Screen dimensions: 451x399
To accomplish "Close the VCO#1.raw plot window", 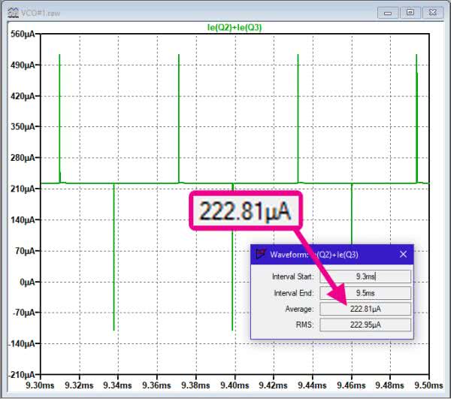I will click(x=432, y=12).
